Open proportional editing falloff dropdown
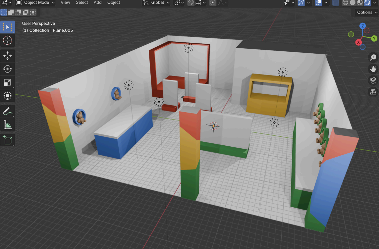The image size is (379, 249). (223, 2)
